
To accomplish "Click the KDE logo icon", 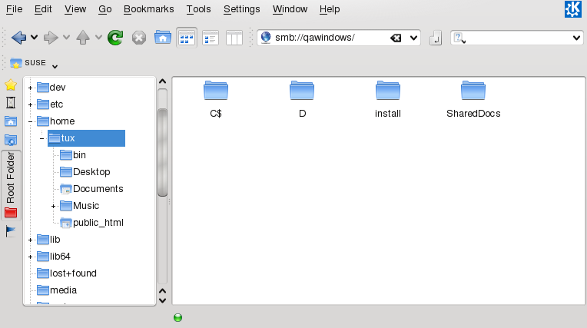I will click(x=573, y=9).
